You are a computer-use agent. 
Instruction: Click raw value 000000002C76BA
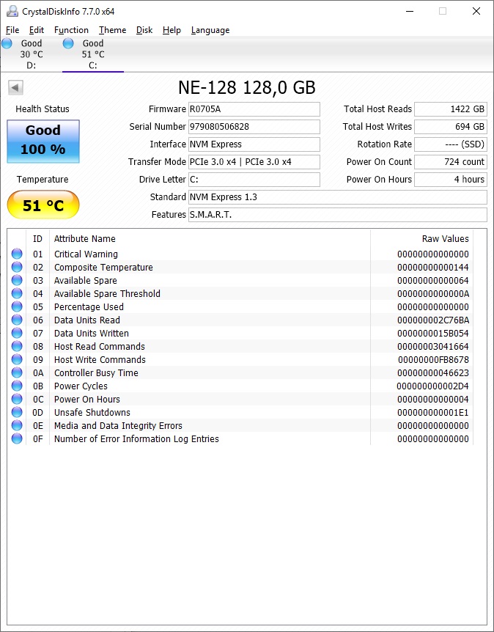pyautogui.click(x=433, y=320)
